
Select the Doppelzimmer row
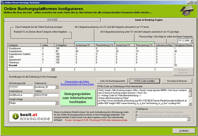tap(100, 51)
